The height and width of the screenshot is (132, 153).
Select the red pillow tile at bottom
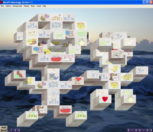point(66,109)
